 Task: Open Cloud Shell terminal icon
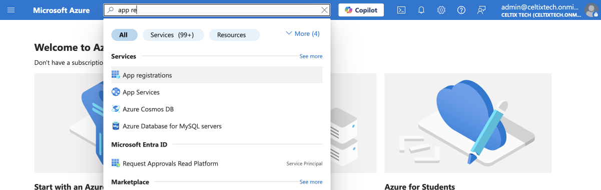pos(401,10)
